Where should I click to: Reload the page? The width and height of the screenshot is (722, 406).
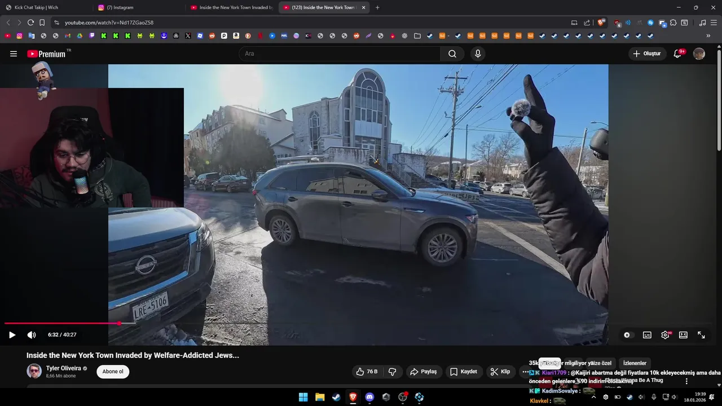point(30,23)
